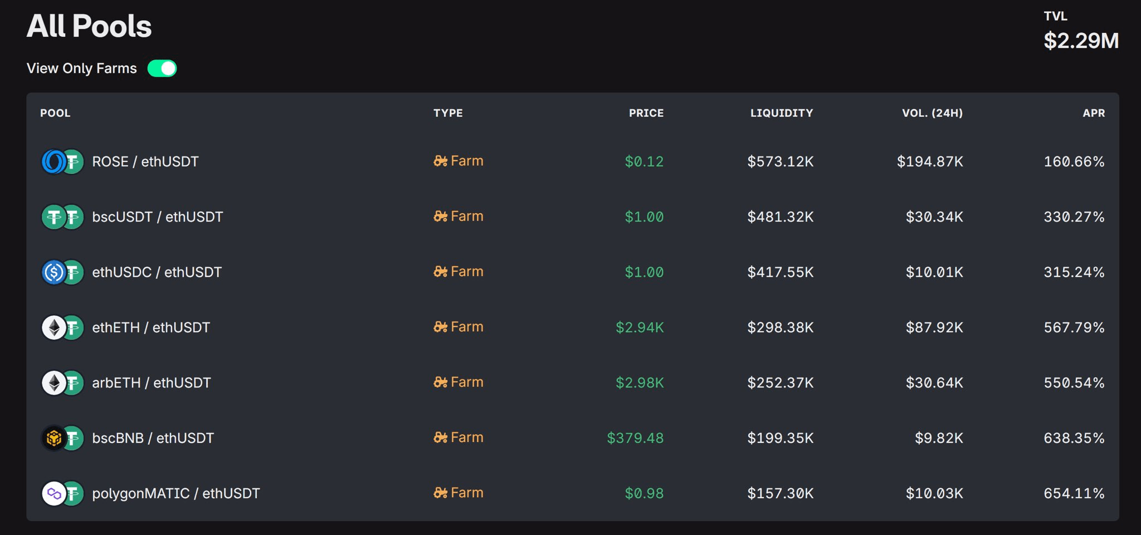Click the Farm tractor icon for ROSE pool
The height and width of the screenshot is (535, 1141).
click(440, 161)
